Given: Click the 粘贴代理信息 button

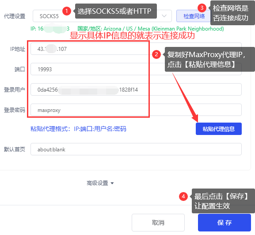Looking at the screenshot, I should pyautogui.click(x=219, y=129).
